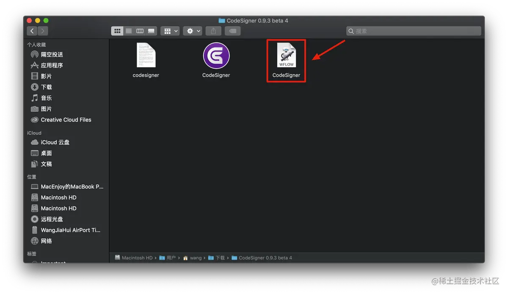Image resolution: width=508 pixels, height=294 pixels.
Task: Select the codesigner text document file icon
Action: [x=146, y=55]
